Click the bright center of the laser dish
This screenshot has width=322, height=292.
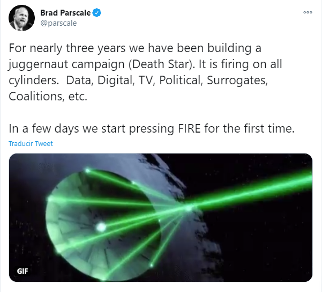click(x=100, y=228)
